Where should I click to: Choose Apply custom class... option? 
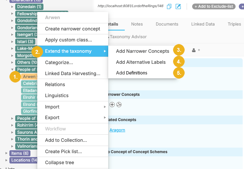(73, 40)
